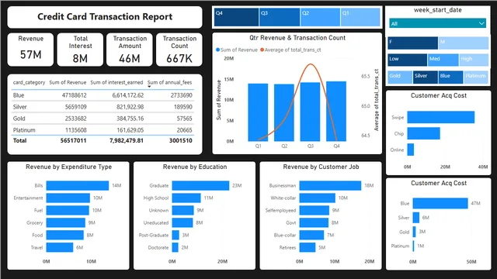Select the Q1 revenue column bar
Viewport: 497px width, 279px height.
258,112
